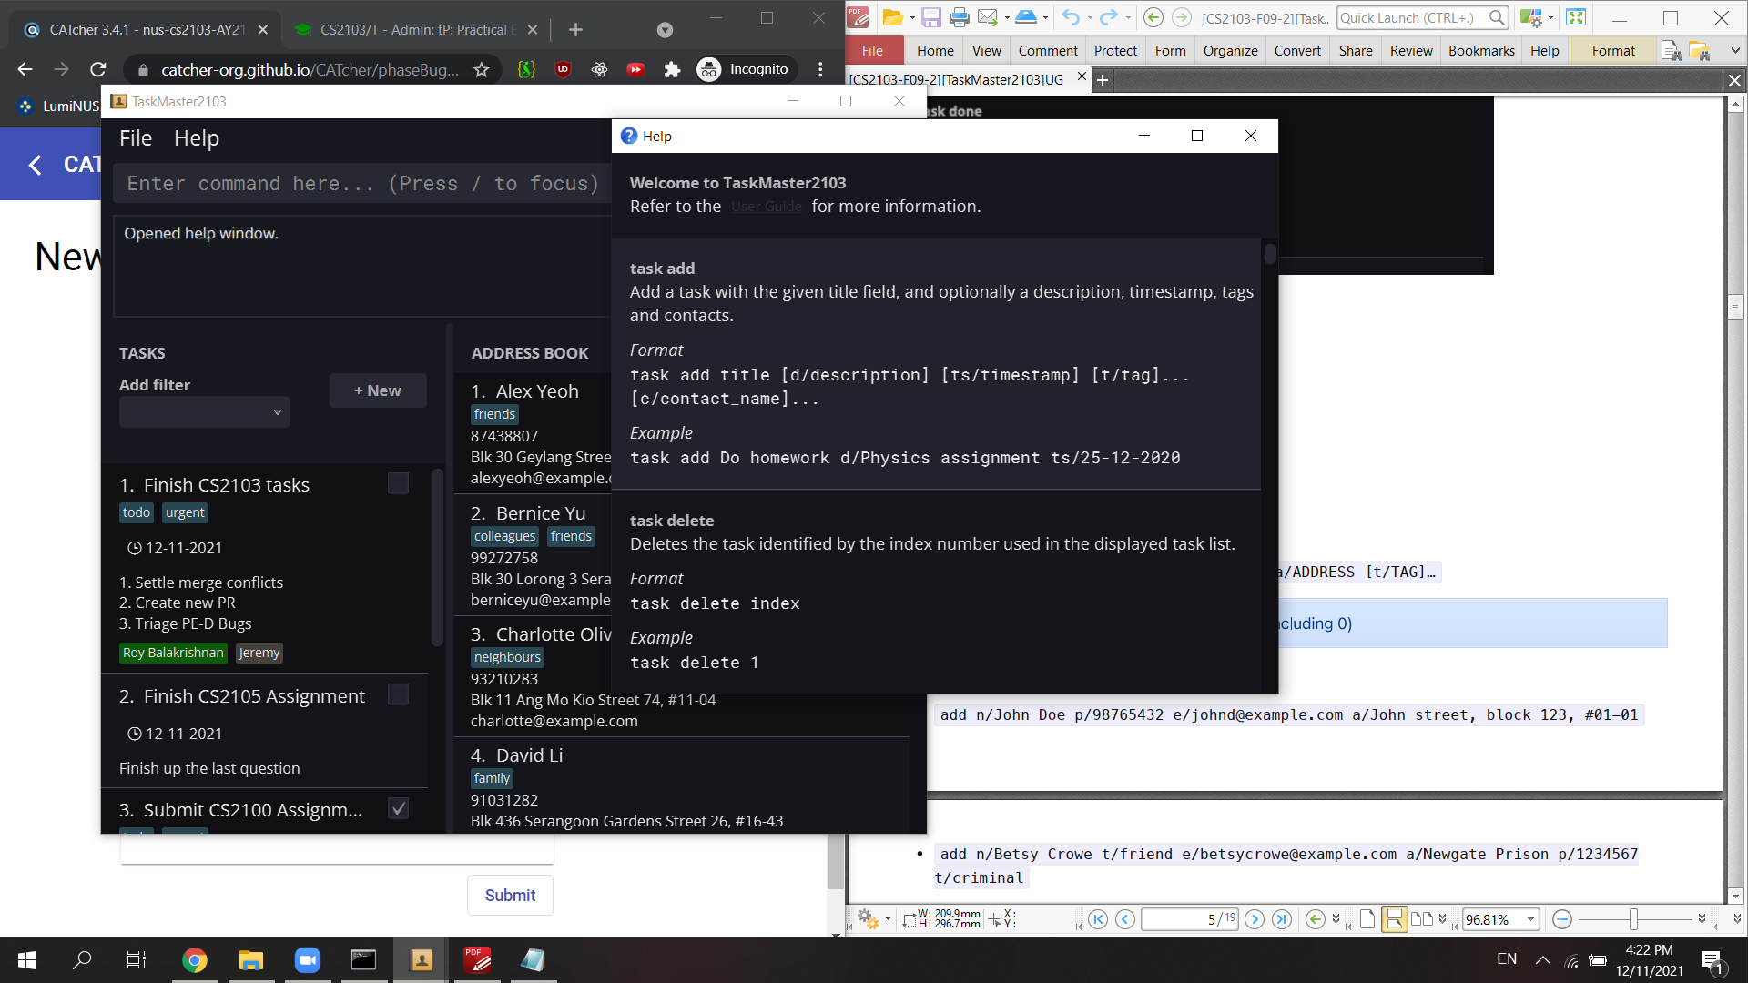
Task: Click the previous view green arrow in status bar
Action: point(1316,919)
